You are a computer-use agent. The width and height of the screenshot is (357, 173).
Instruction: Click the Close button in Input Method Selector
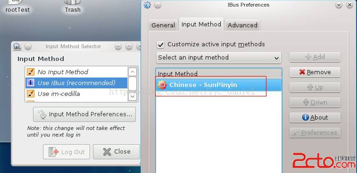click(x=116, y=152)
